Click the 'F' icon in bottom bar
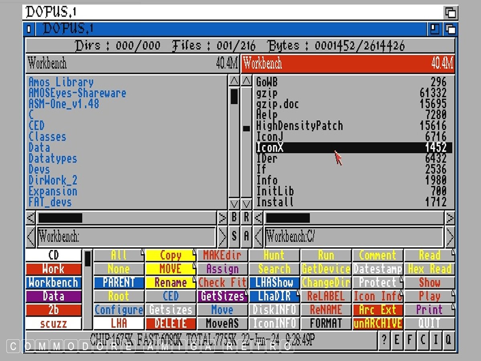The image size is (481, 361). point(410,340)
